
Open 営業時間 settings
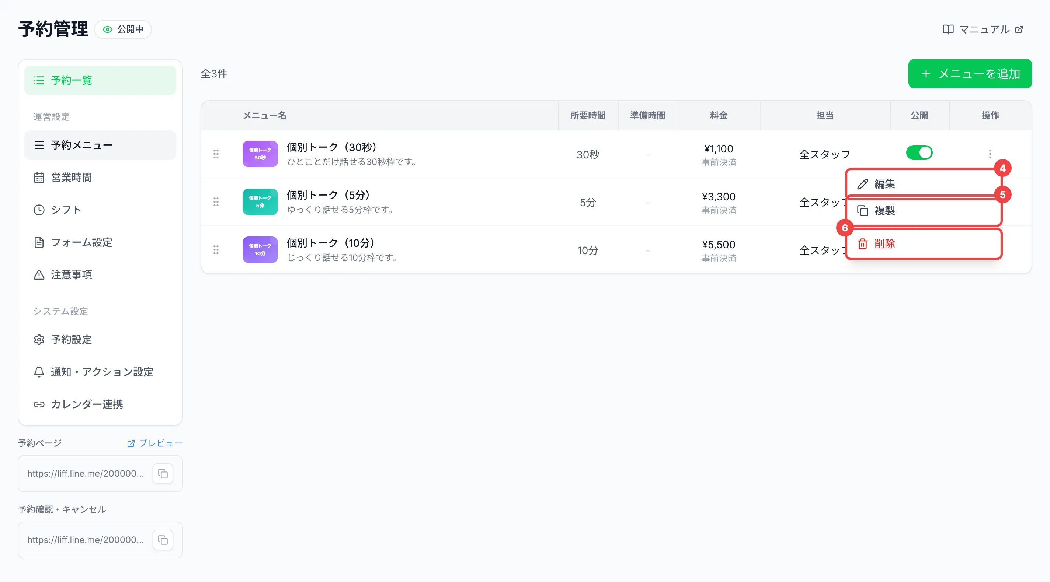100,178
